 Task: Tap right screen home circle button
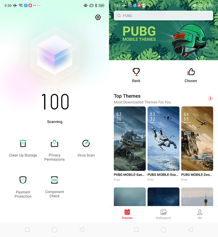(x=163, y=230)
